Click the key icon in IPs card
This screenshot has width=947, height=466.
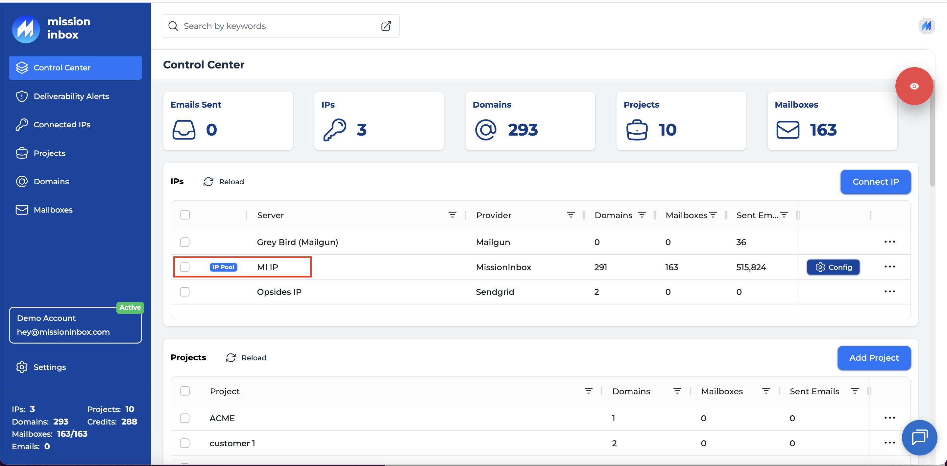click(334, 130)
